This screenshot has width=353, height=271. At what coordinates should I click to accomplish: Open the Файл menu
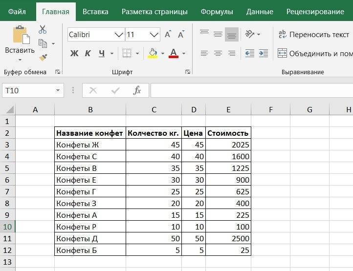pos(17,11)
